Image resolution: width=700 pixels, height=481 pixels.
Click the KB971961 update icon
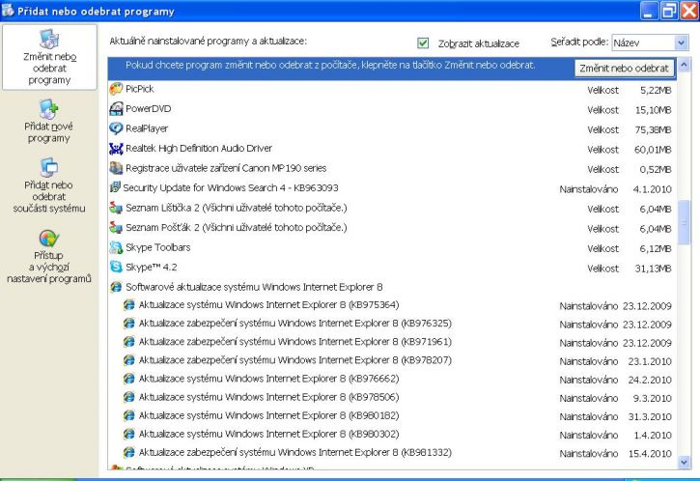129,342
